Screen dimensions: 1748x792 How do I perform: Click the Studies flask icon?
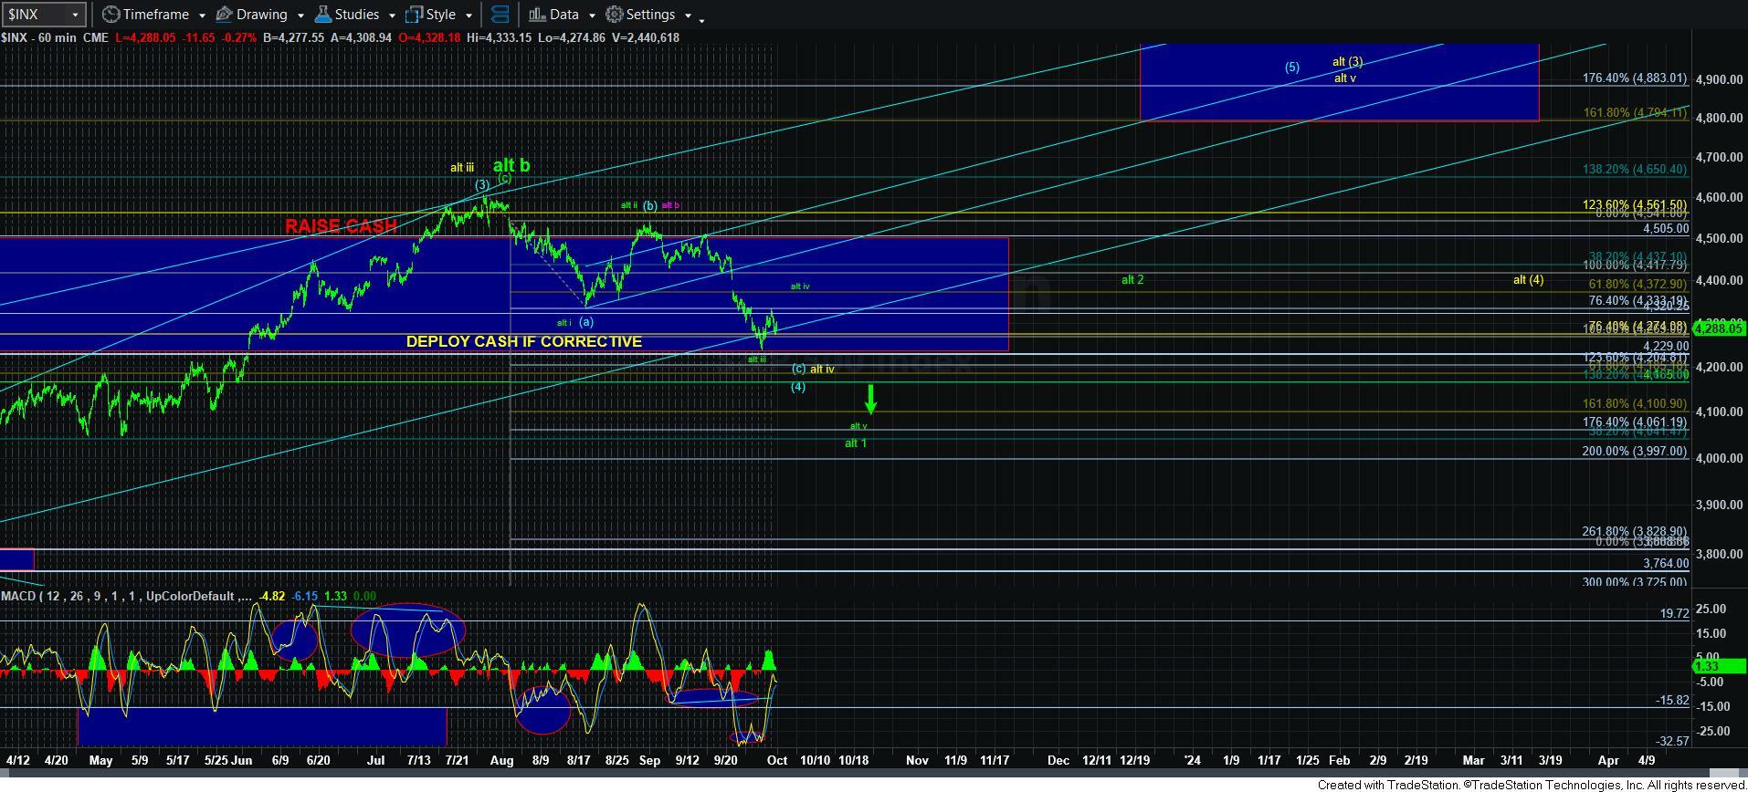click(x=322, y=15)
